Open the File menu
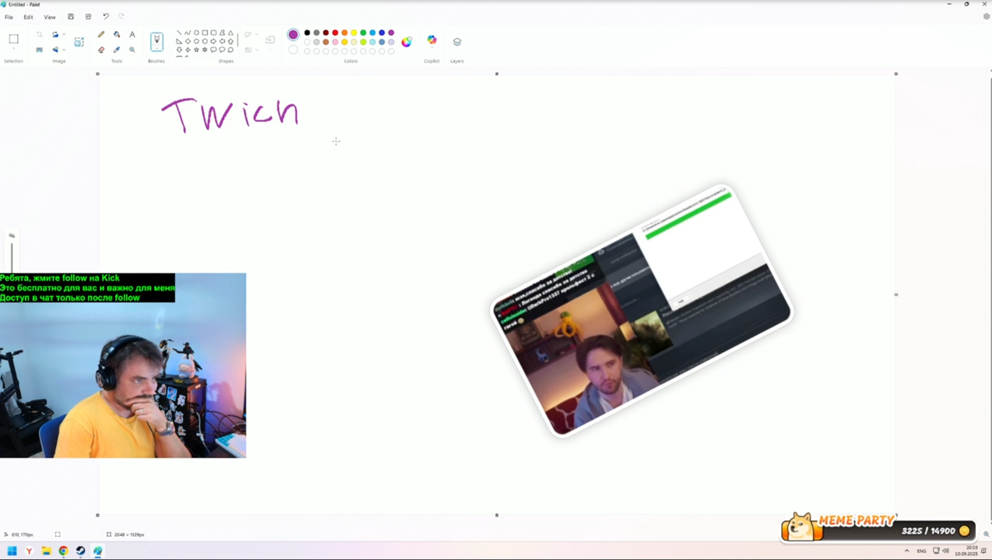 (x=9, y=17)
